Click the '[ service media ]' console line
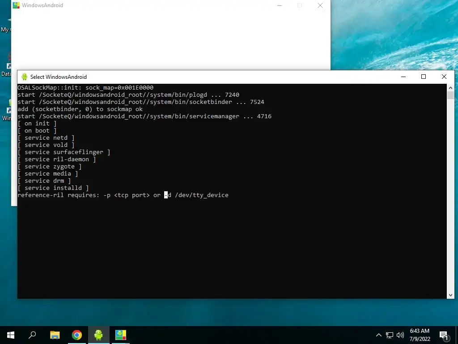Viewport: 458px width, 344px height. [47, 173]
